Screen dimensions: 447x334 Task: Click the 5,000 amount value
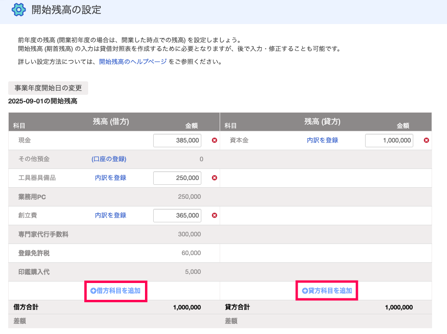[193, 272]
